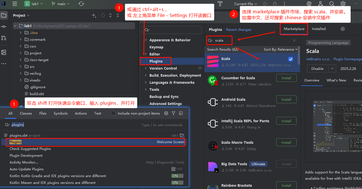Click the New File plus icon in Project panel
Viewport: 362px width, 189px height.
click(x=94, y=15)
